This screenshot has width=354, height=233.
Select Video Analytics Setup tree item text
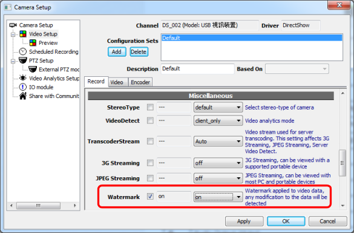click(x=54, y=78)
